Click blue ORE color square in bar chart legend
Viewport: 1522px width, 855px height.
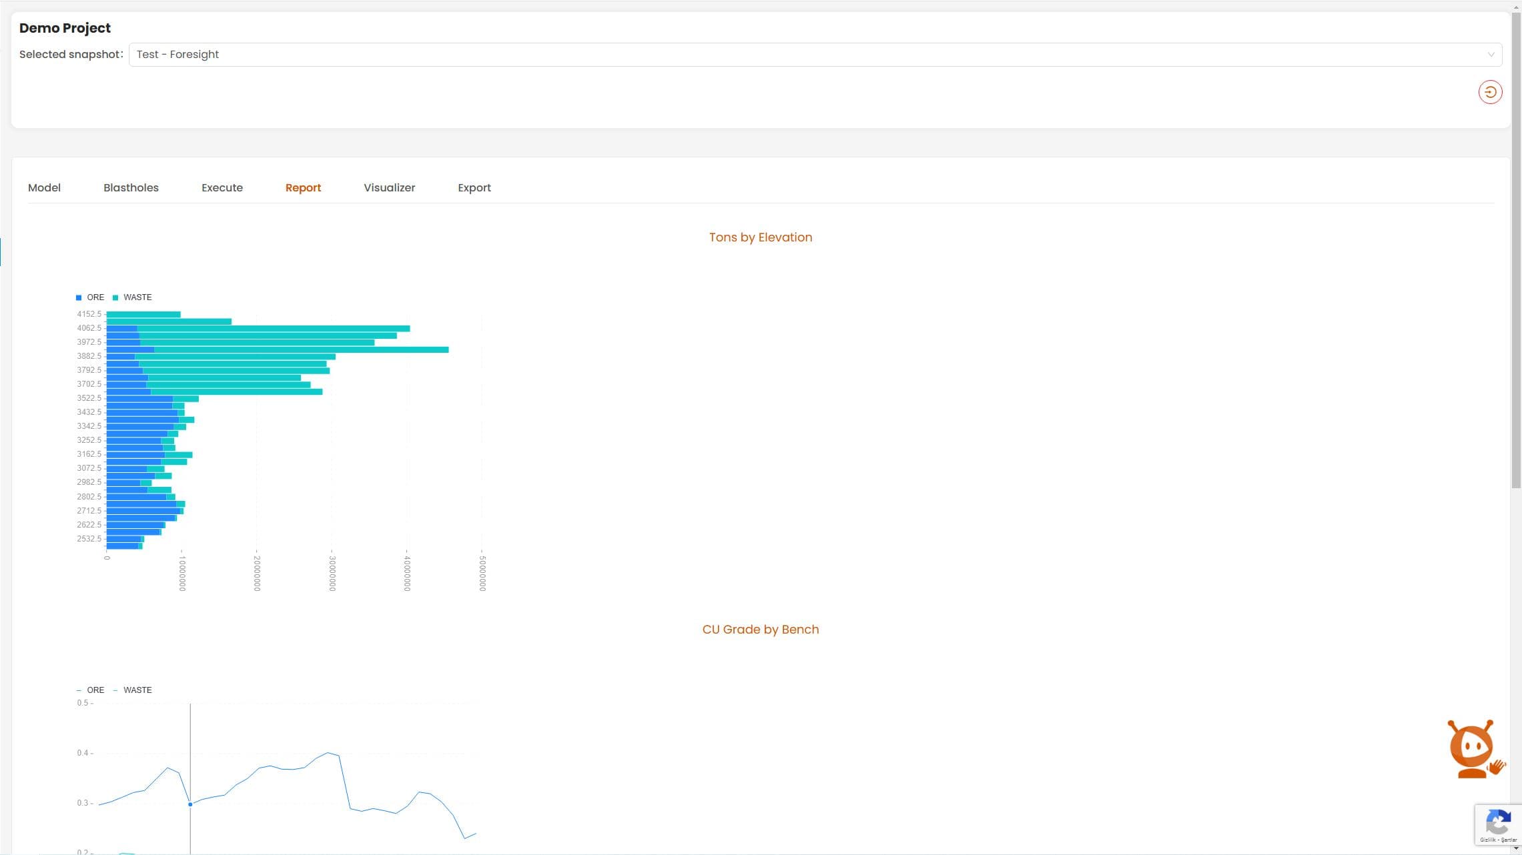pyautogui.click(x=79, y=297)
